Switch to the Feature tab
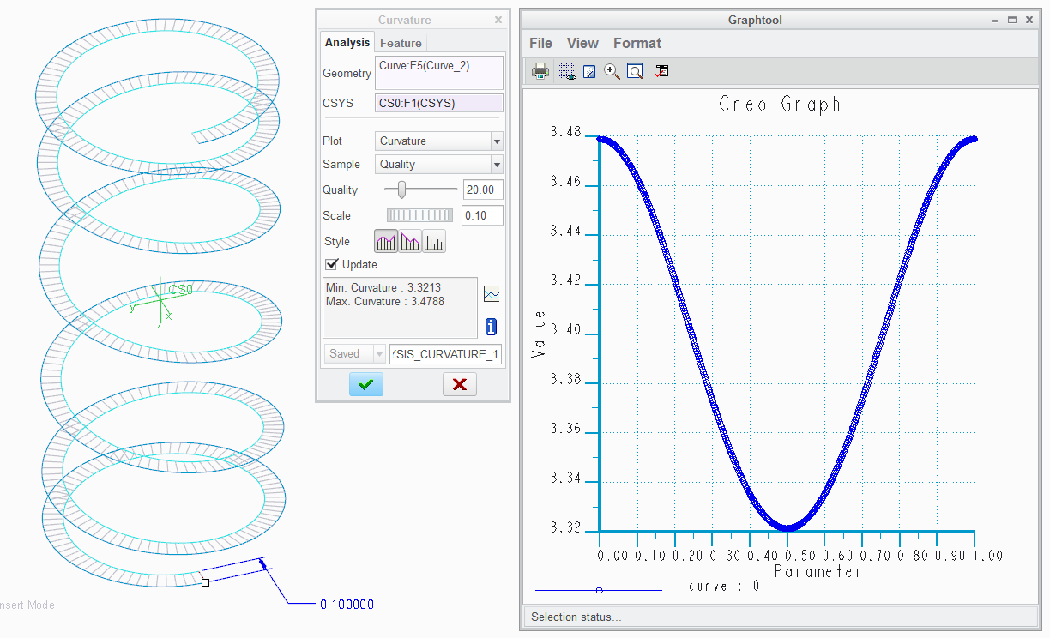1050x638 pixels. tap(401, 43)
